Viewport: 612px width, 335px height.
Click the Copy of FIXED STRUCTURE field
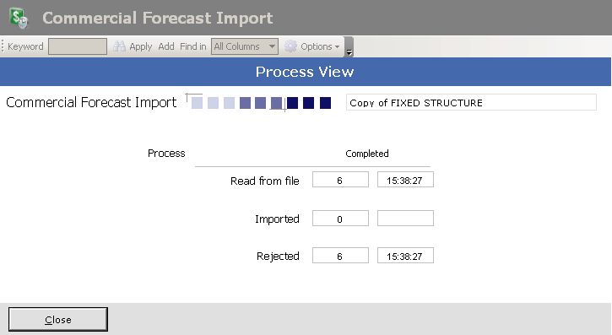click(x=471, y=102)
